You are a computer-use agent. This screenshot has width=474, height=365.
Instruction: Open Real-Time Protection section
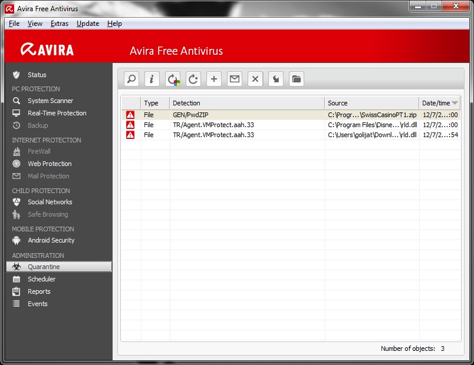point(57,113)
